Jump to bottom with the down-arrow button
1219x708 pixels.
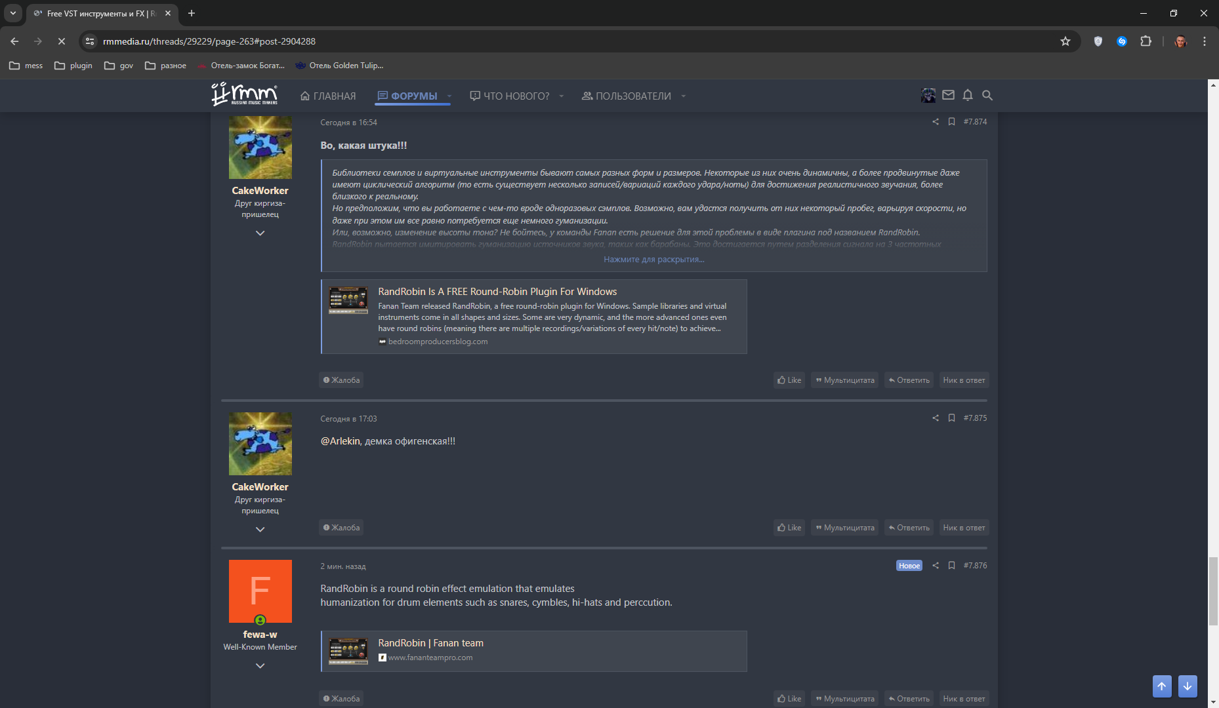coord(1188,686)
